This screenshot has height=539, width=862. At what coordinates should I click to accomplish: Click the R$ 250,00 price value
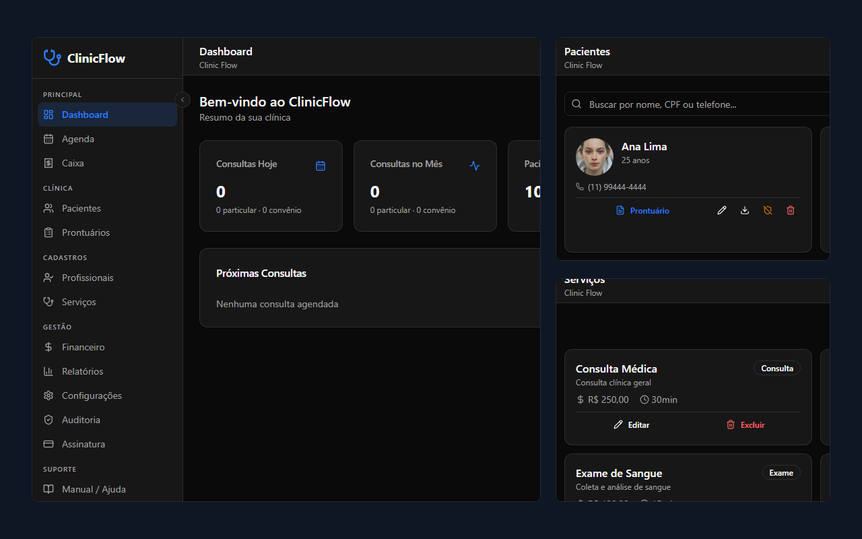pyautogui.click(x=608, y=400)
